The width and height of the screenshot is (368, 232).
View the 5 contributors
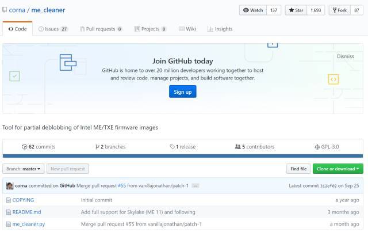(x=254, y=147)
